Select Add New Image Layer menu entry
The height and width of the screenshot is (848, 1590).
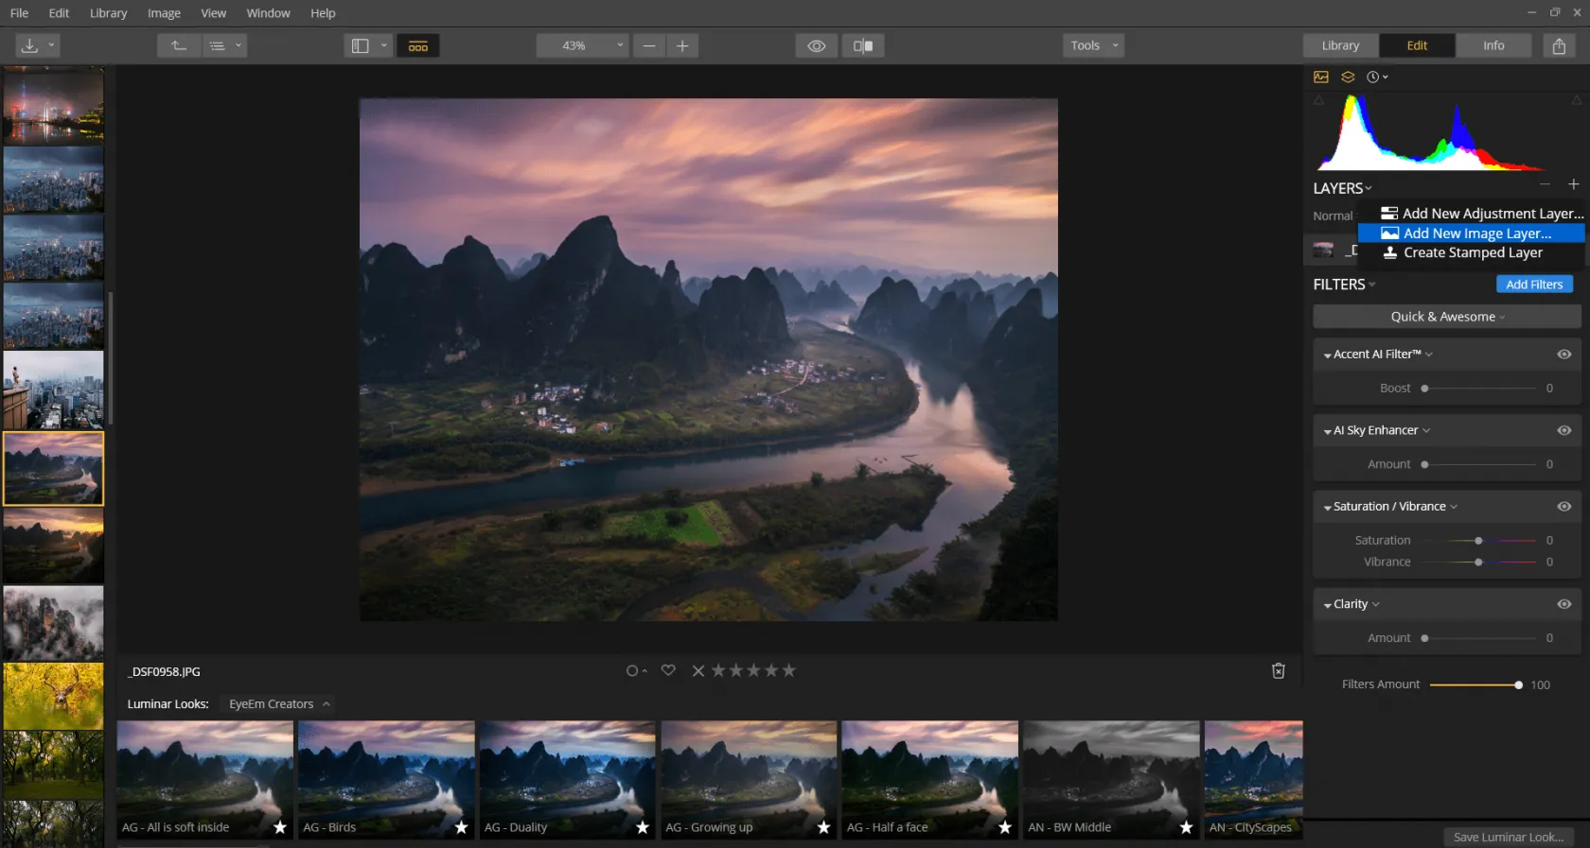pos(1476,234)
